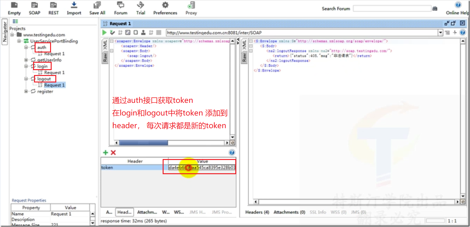Open response SSL Info tab
Image resolution: width=470 pixels, height=227 pixels.
point(318,212)
